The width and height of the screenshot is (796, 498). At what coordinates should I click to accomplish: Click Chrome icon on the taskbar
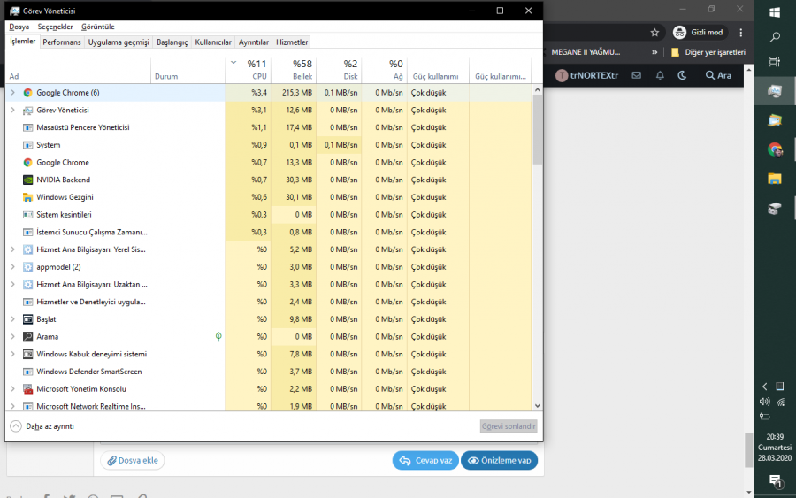pyautogui.click(x=775, y=149)
